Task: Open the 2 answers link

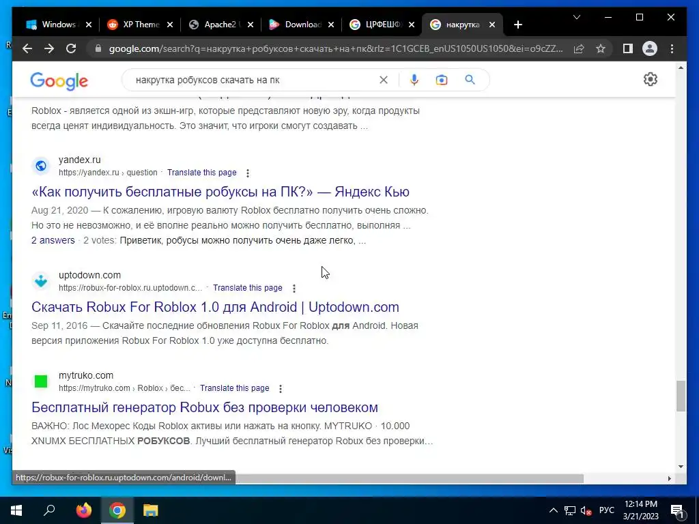Action: [53, 241]
